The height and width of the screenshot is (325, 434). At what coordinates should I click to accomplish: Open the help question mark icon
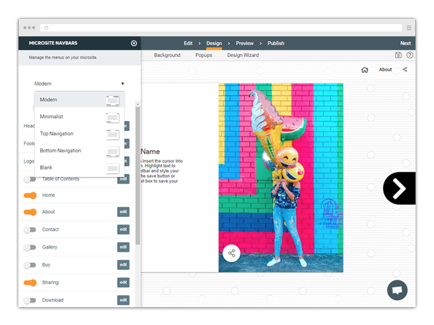410,55
